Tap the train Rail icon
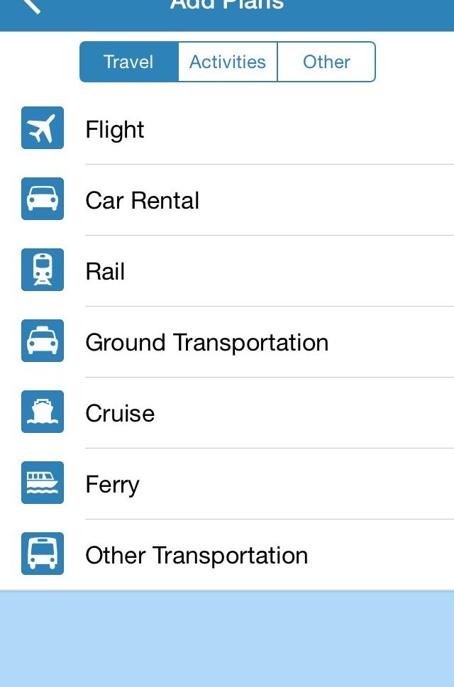This screenshot has width=454, height=687. coord(43,270)
